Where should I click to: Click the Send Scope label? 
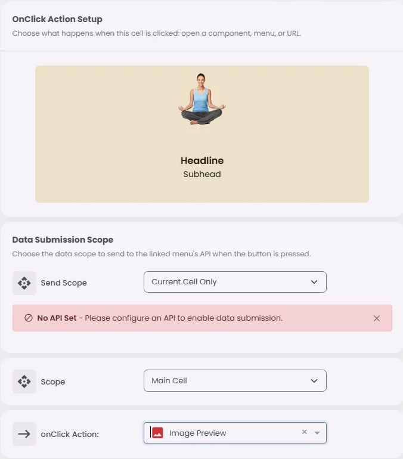[x=64, y=283]
